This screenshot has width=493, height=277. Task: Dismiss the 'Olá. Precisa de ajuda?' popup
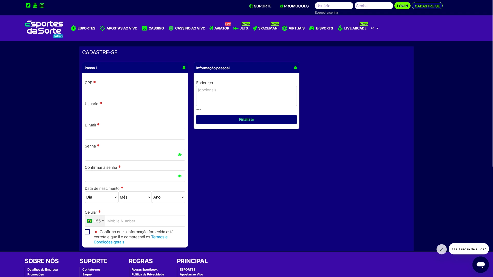441,249
